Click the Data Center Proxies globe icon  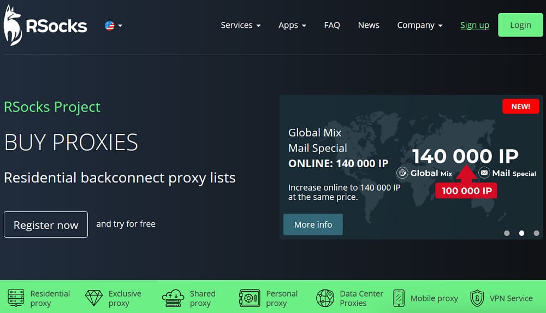pos(325,298)
